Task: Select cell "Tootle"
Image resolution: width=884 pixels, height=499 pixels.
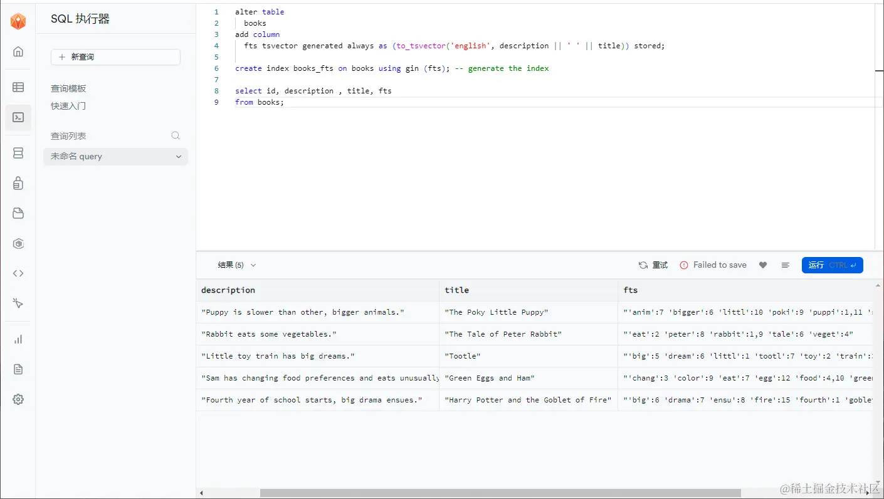Action: point(529,356)
